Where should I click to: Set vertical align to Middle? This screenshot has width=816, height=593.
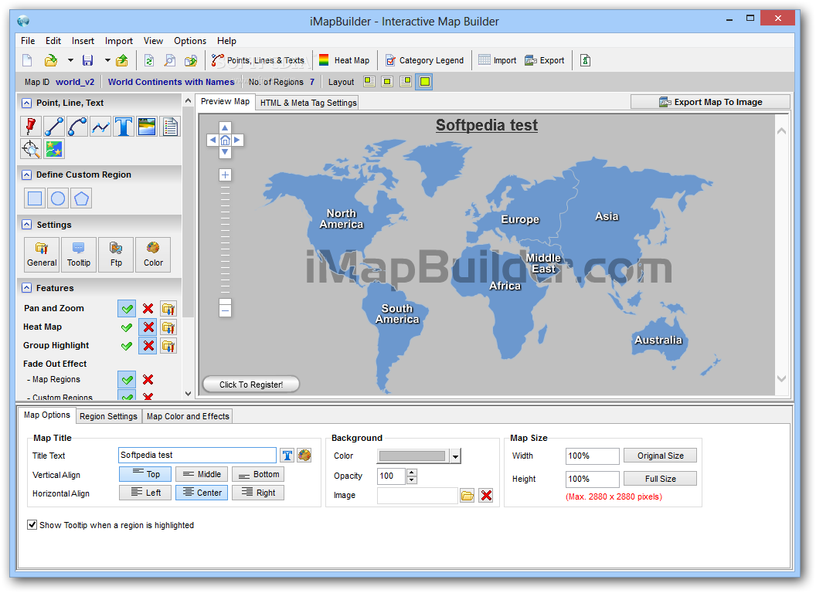pyautogui.click(x=202, y=474)
